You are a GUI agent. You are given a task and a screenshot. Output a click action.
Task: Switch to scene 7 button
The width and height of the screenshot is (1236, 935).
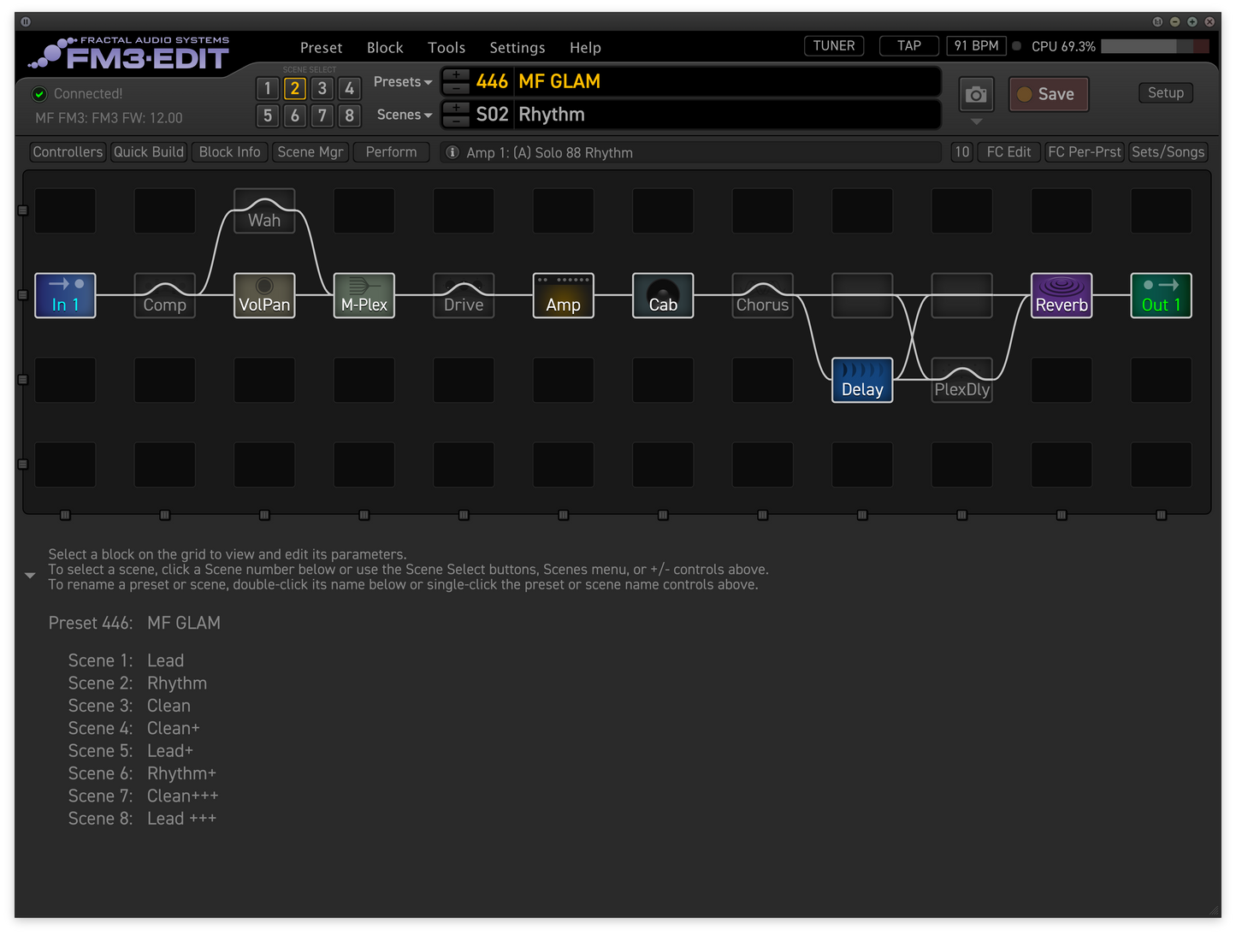pos(322,115)
